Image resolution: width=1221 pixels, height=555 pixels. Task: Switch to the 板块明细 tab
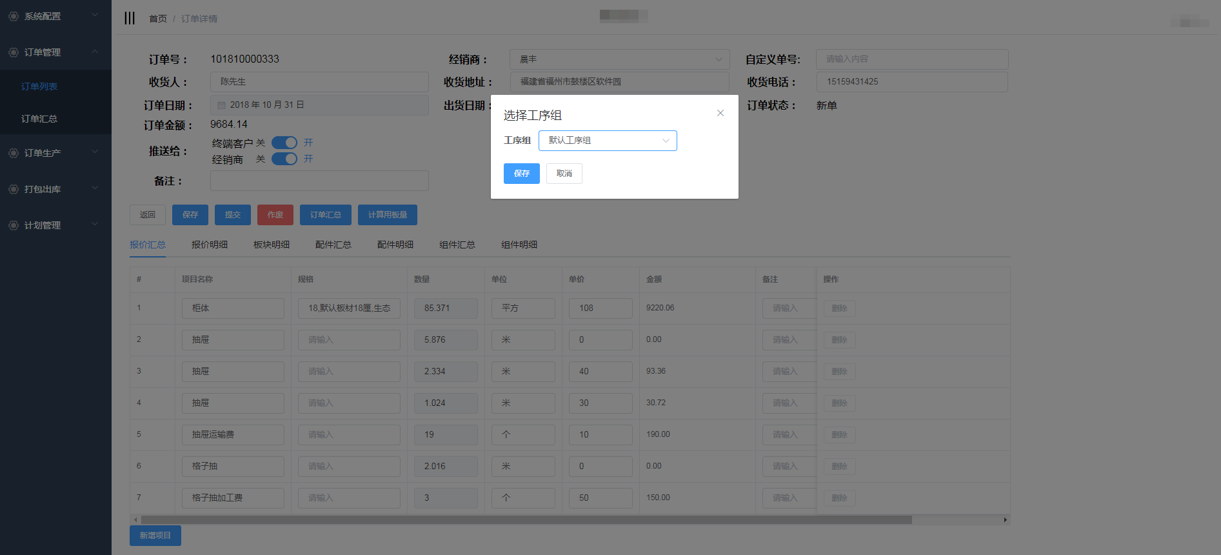271,245
